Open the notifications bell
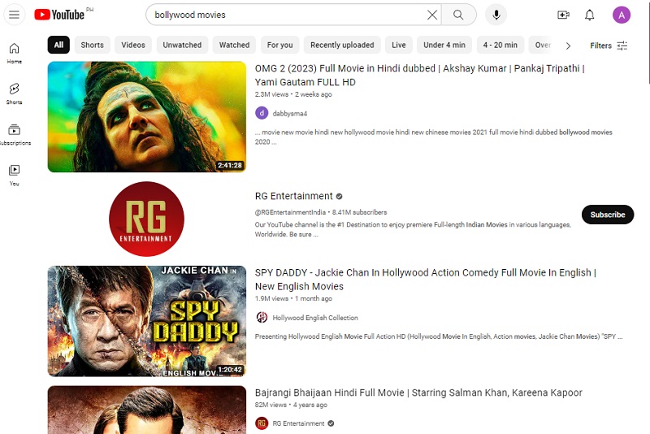650x434 pixels. pos(590,15)
